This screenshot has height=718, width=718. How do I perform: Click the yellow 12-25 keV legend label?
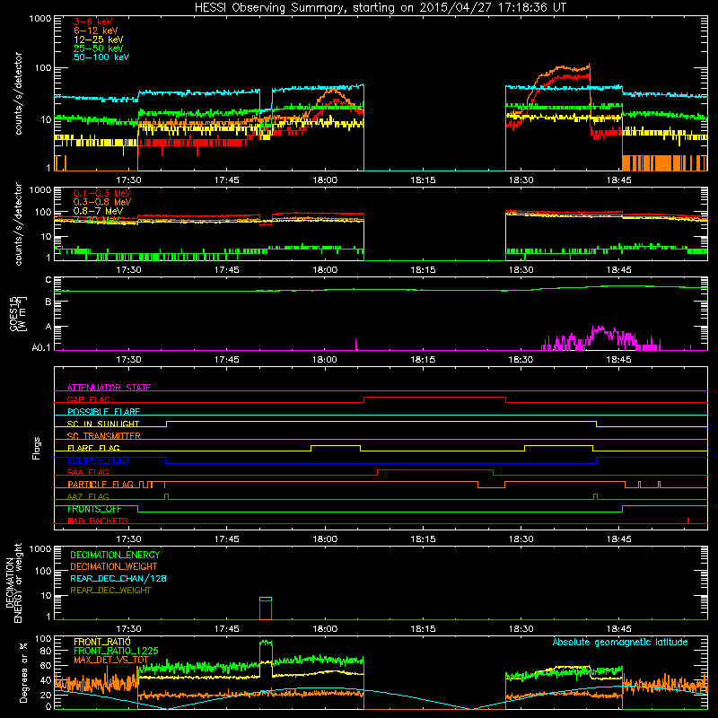pyautogui.click(x=98, y=39)
